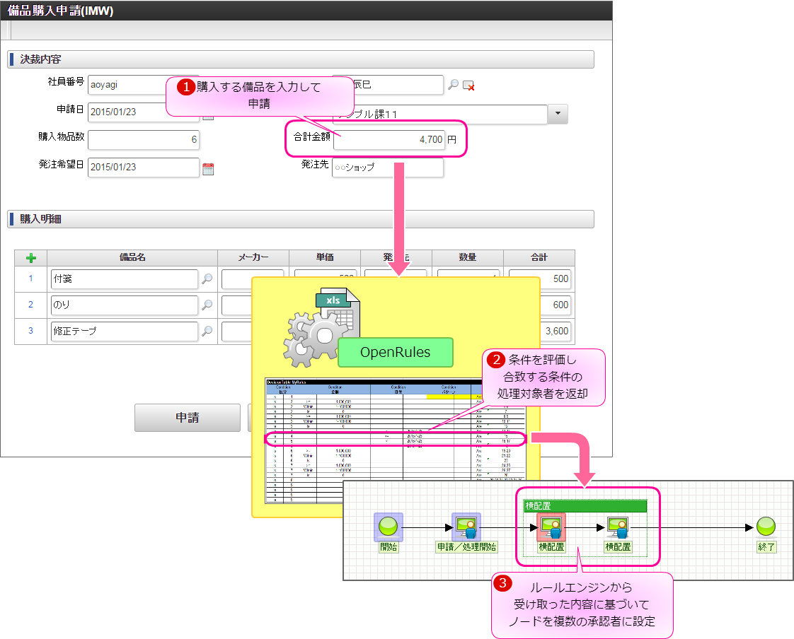This screenshot has width=794, height=639.
Task: Click the 合計金額 amount field
Action: [x=389, y=140]
